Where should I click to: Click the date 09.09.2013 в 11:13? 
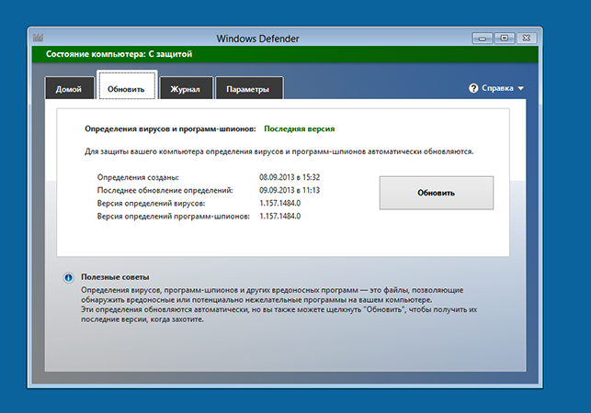(290, 190)
